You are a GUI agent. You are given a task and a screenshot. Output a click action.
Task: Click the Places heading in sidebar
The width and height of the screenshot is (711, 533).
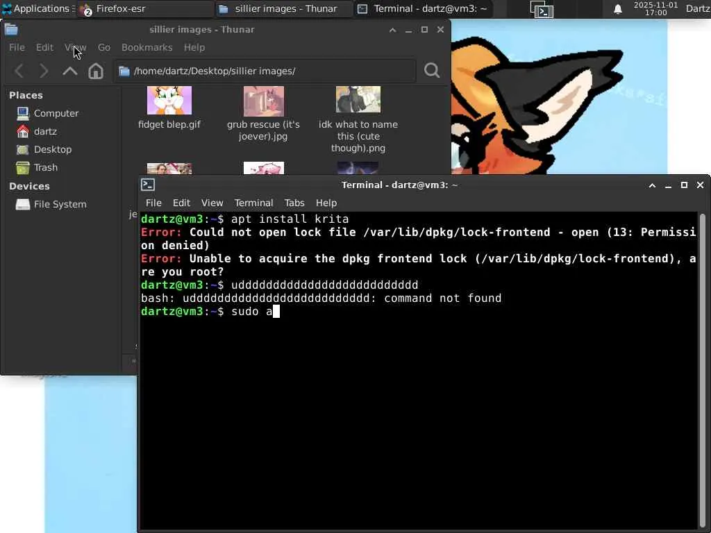(26, 95)
